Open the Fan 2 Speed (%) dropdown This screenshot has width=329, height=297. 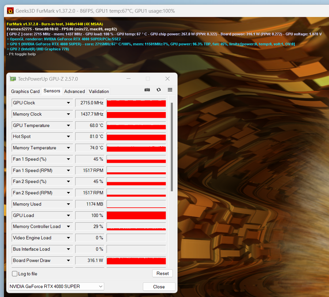click(x=68, y=181)
